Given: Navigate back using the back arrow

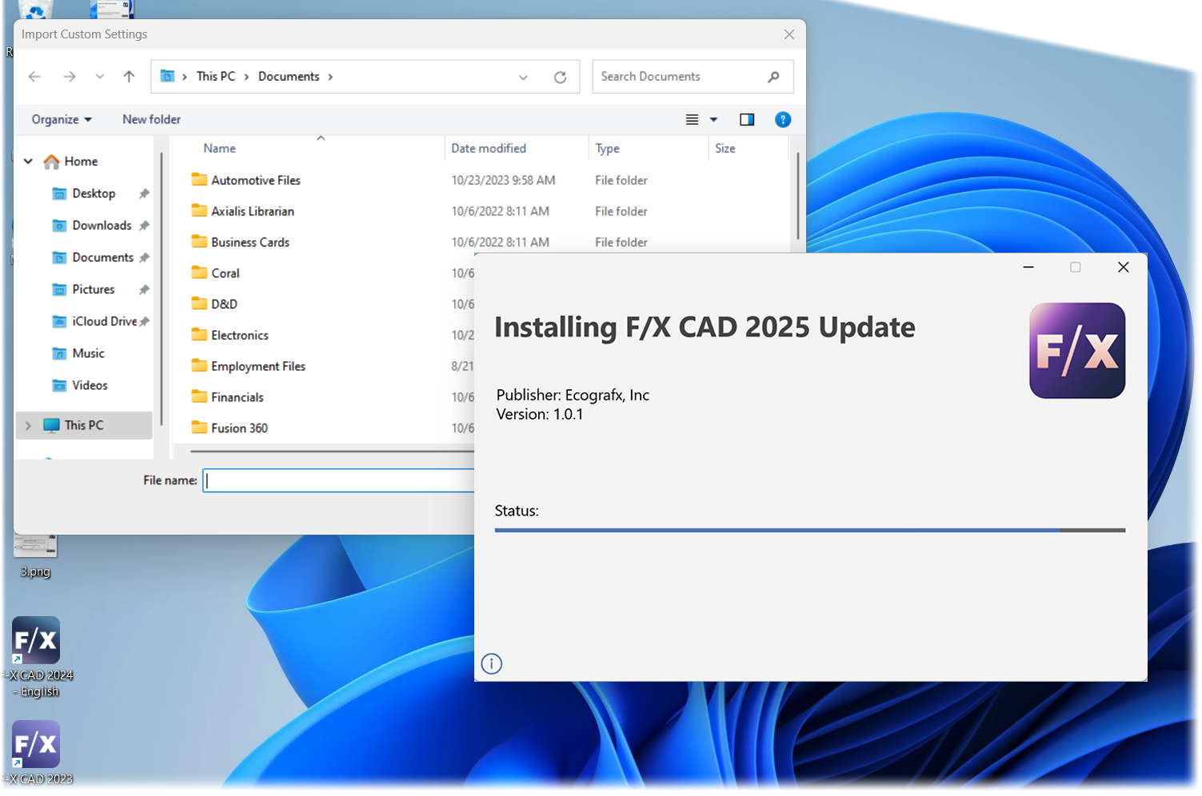Looking at the screenshot, I should click(x=34, y=76).
